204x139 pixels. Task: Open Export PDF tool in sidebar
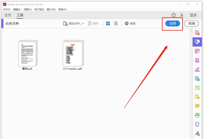197,78
